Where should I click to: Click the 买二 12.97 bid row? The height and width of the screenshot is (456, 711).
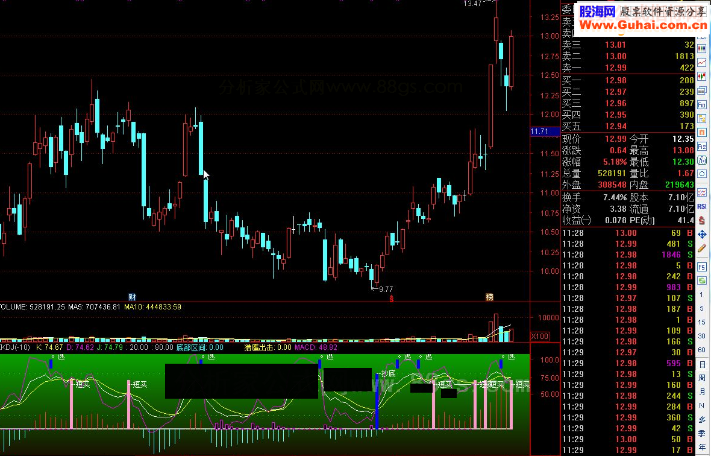(628, 92)
